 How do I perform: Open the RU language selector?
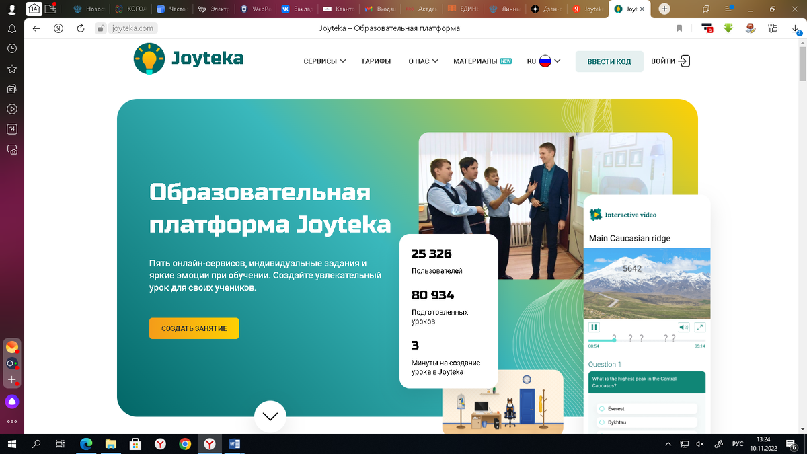click(543, 61)
